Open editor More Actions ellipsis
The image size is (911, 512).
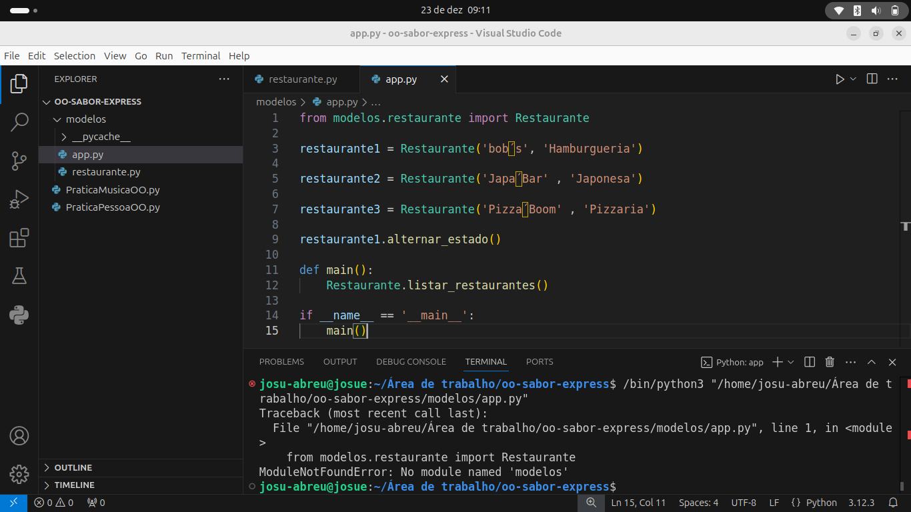[892, 79]
